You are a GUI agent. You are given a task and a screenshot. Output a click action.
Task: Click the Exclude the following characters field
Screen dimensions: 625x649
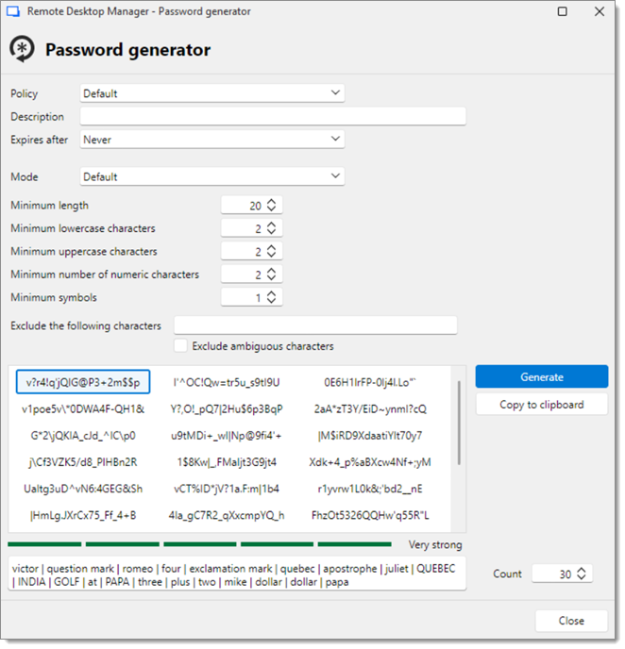pos(317,327)
